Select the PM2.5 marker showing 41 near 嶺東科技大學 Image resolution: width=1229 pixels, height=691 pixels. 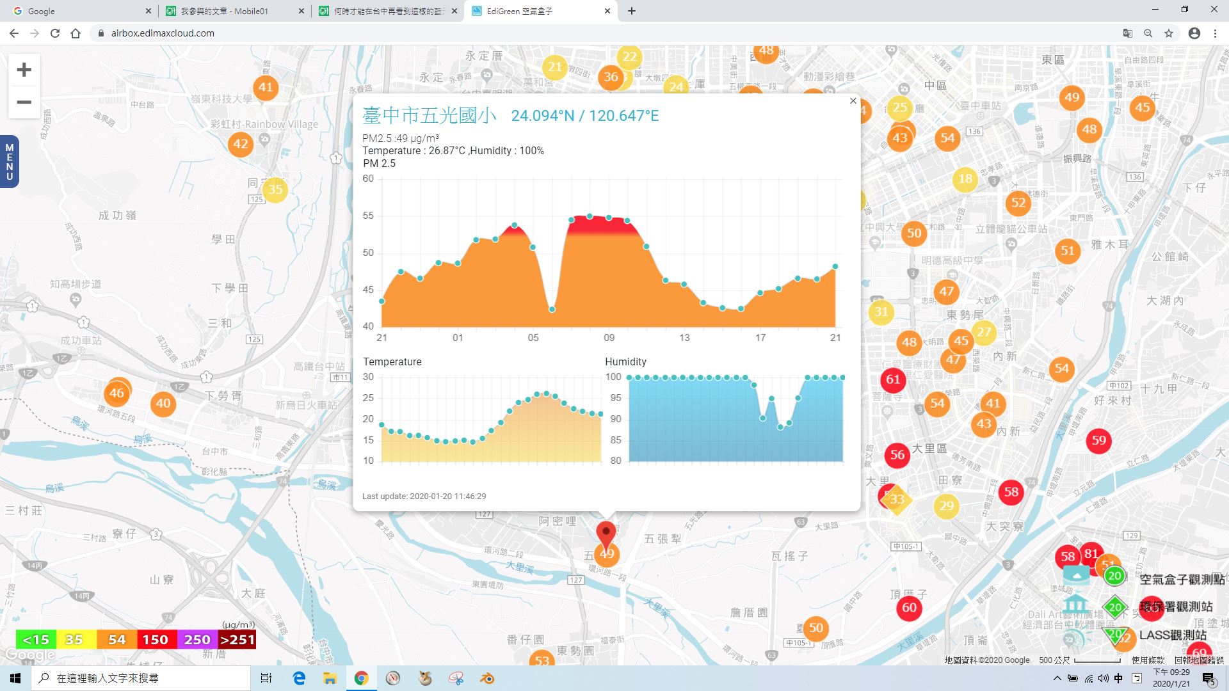click(266, 87)
